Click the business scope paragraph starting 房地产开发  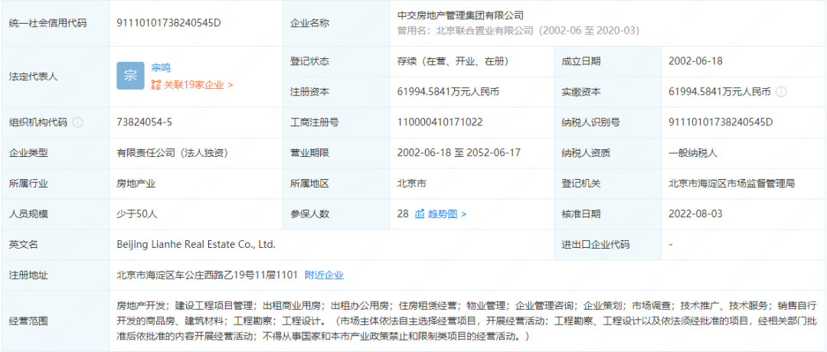[467, 321]
